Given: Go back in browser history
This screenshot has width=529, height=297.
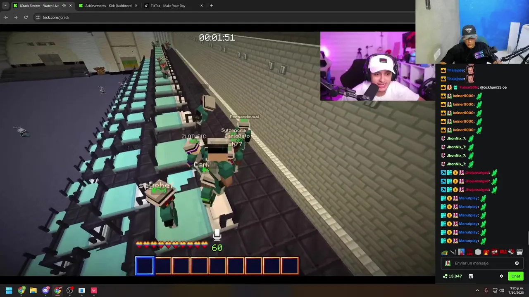Looking at the screenshot, I should click(x=6, y=17).
